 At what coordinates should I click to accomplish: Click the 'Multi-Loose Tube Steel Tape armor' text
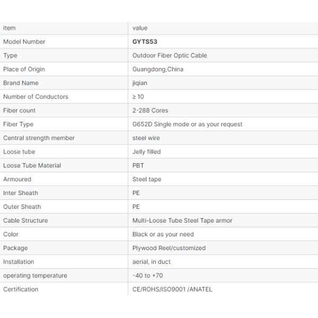182,220
